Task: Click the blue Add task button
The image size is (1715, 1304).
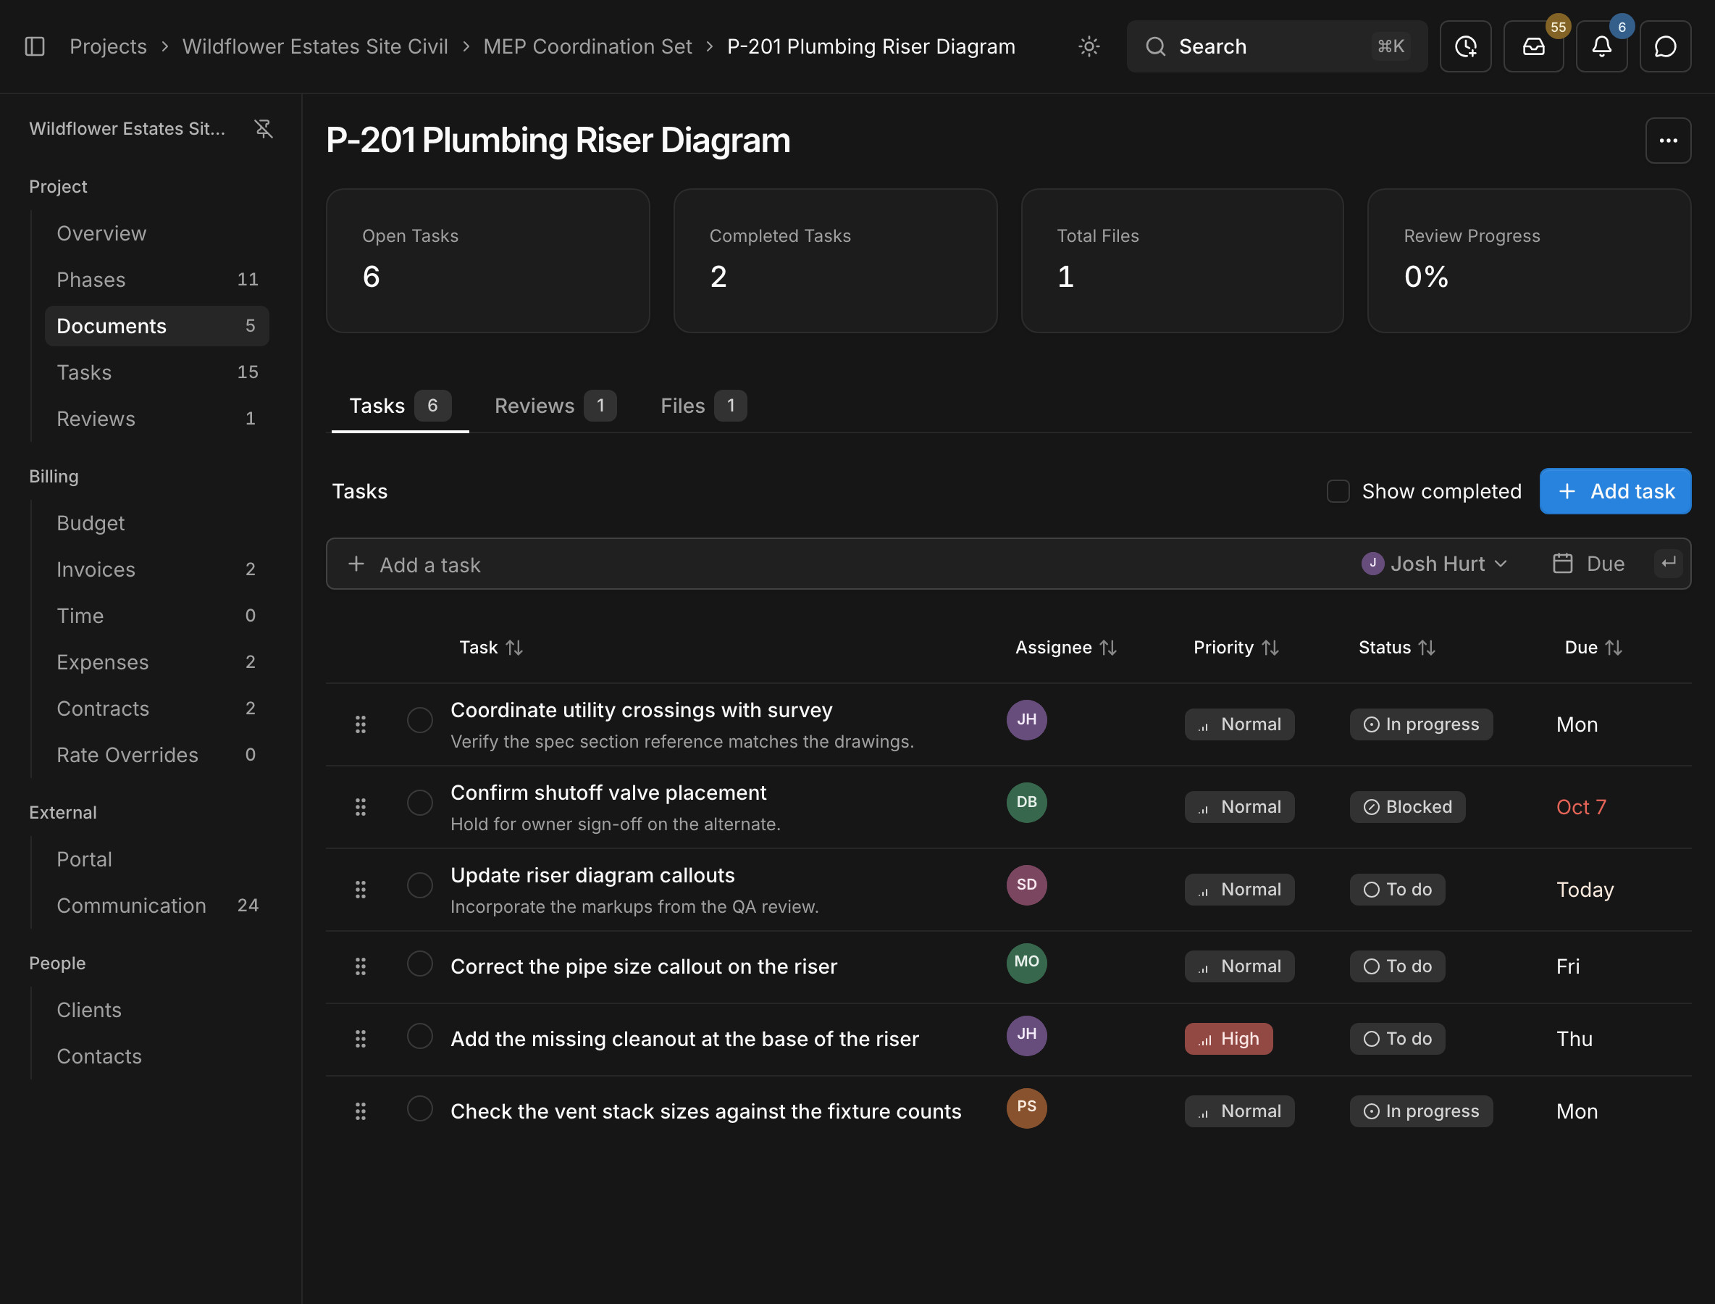Action: (x=1615, y=491)
